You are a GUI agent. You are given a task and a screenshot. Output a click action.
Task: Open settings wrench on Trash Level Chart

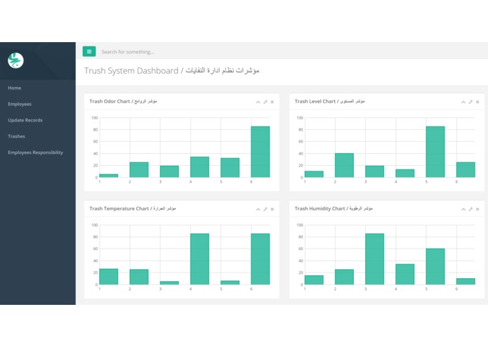470,102
